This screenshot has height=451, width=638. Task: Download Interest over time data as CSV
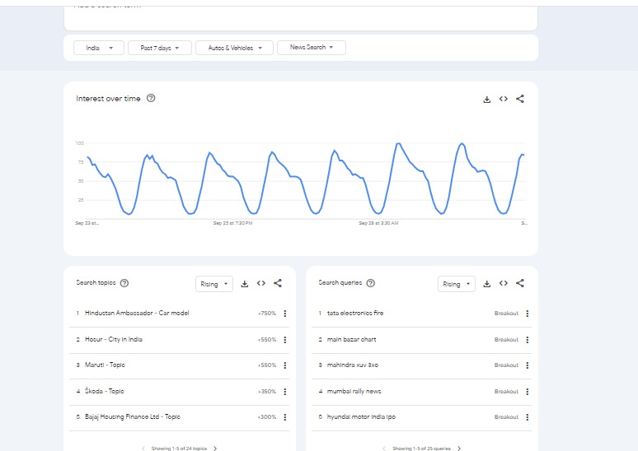pos(486,99)
